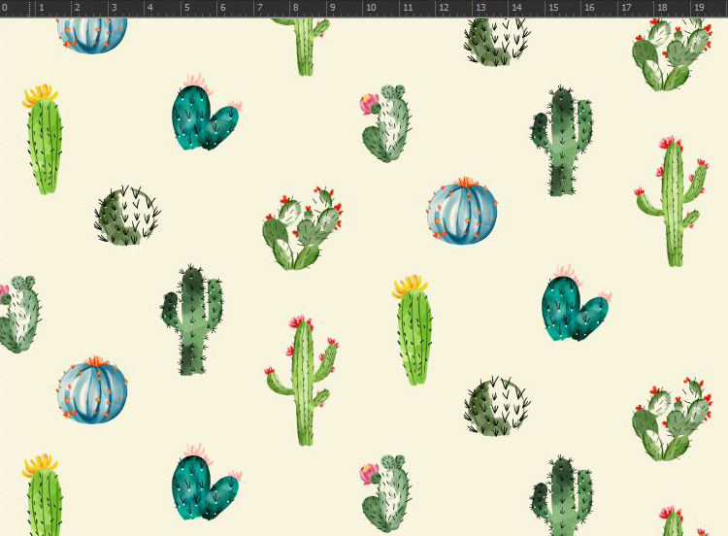Click the ruler mark labeled 2
728x536 pixels.
[78, 8]
